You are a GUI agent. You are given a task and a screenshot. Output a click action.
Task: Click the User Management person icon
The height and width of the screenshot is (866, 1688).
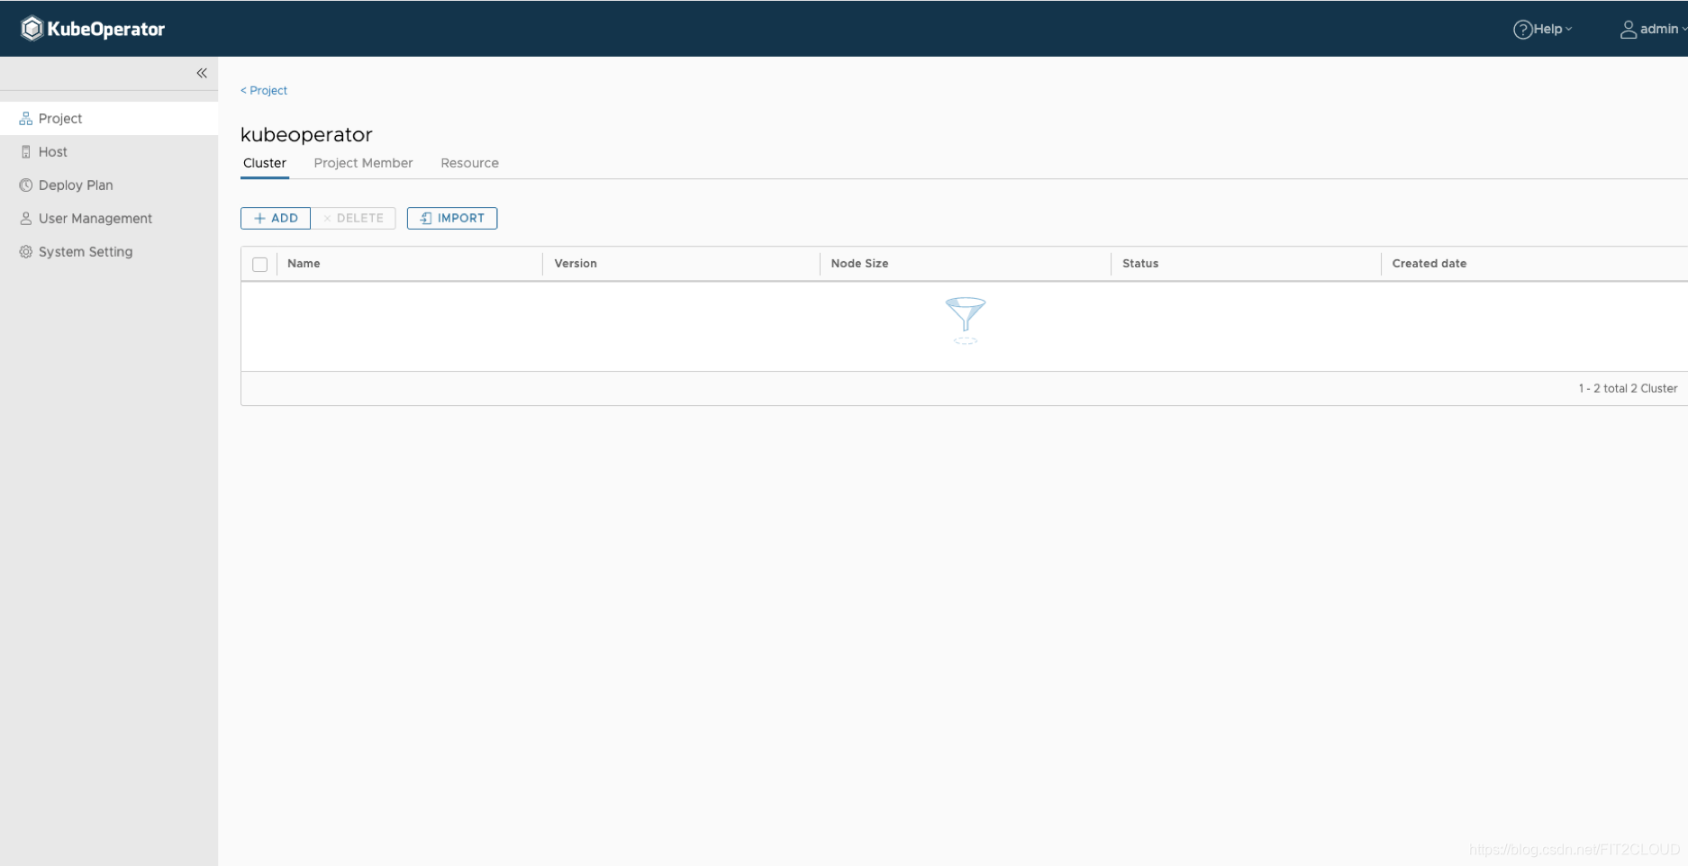[26, 219]
